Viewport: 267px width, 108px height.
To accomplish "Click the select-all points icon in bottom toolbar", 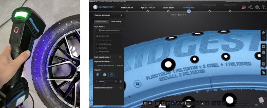I will 157,103.
